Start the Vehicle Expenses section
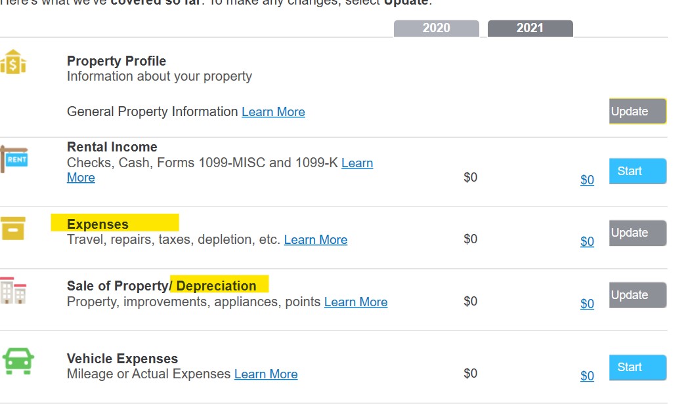Viewport: 690px width, 417px height. coord(637,367)
